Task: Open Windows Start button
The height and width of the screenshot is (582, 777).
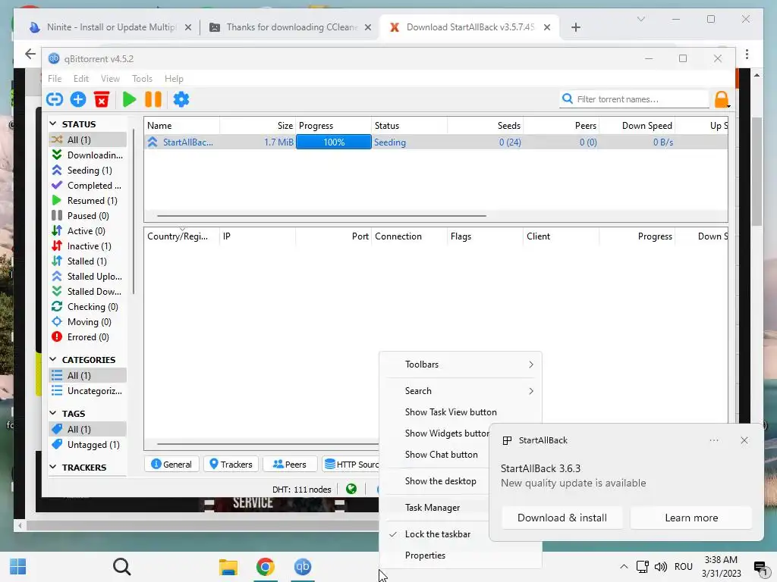Action: [x=18, y=567]
